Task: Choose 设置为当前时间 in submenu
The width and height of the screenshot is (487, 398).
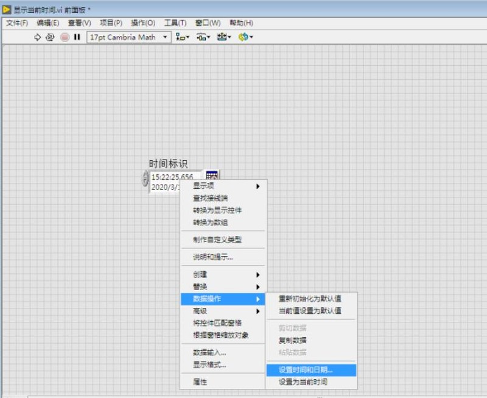Action: click(x=311, y=382)
